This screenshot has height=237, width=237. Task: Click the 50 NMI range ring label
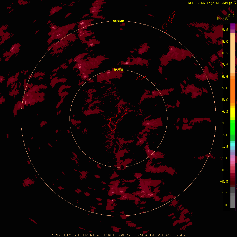coord(118,70)
